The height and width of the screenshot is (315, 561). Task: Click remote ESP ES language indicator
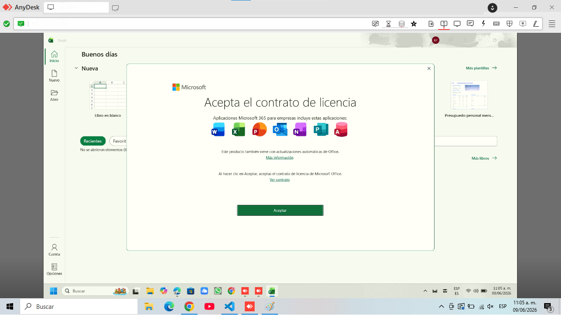coord(457,291)
